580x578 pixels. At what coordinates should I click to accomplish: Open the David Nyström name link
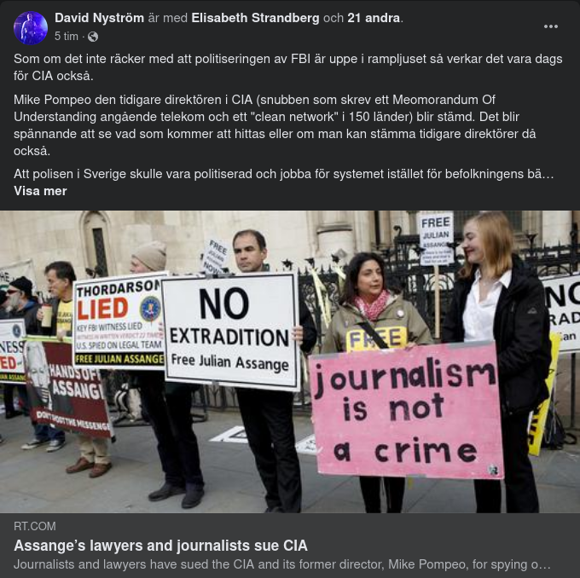[x=99, y=18]
